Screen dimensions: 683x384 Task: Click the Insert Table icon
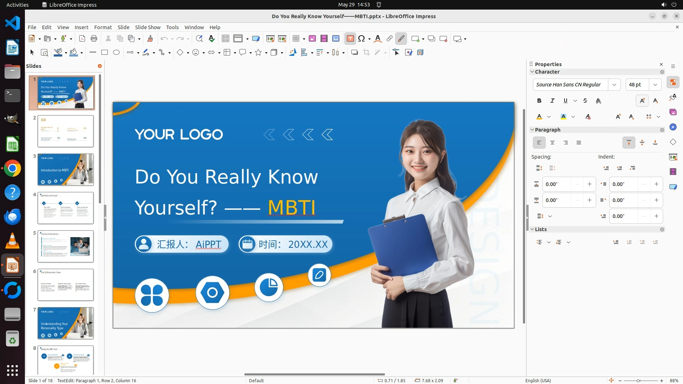pyautogui.click(x=296, y=39)
